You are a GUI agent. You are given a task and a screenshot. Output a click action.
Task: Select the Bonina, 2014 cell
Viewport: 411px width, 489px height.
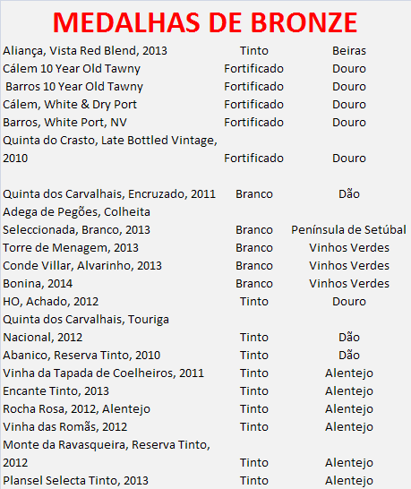coord(38,284)
